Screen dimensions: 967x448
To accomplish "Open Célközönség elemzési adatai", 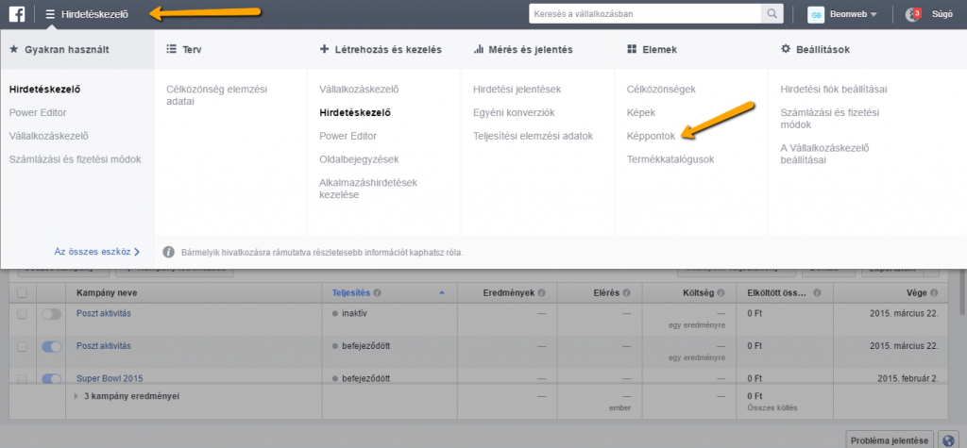I will point(216,95).
